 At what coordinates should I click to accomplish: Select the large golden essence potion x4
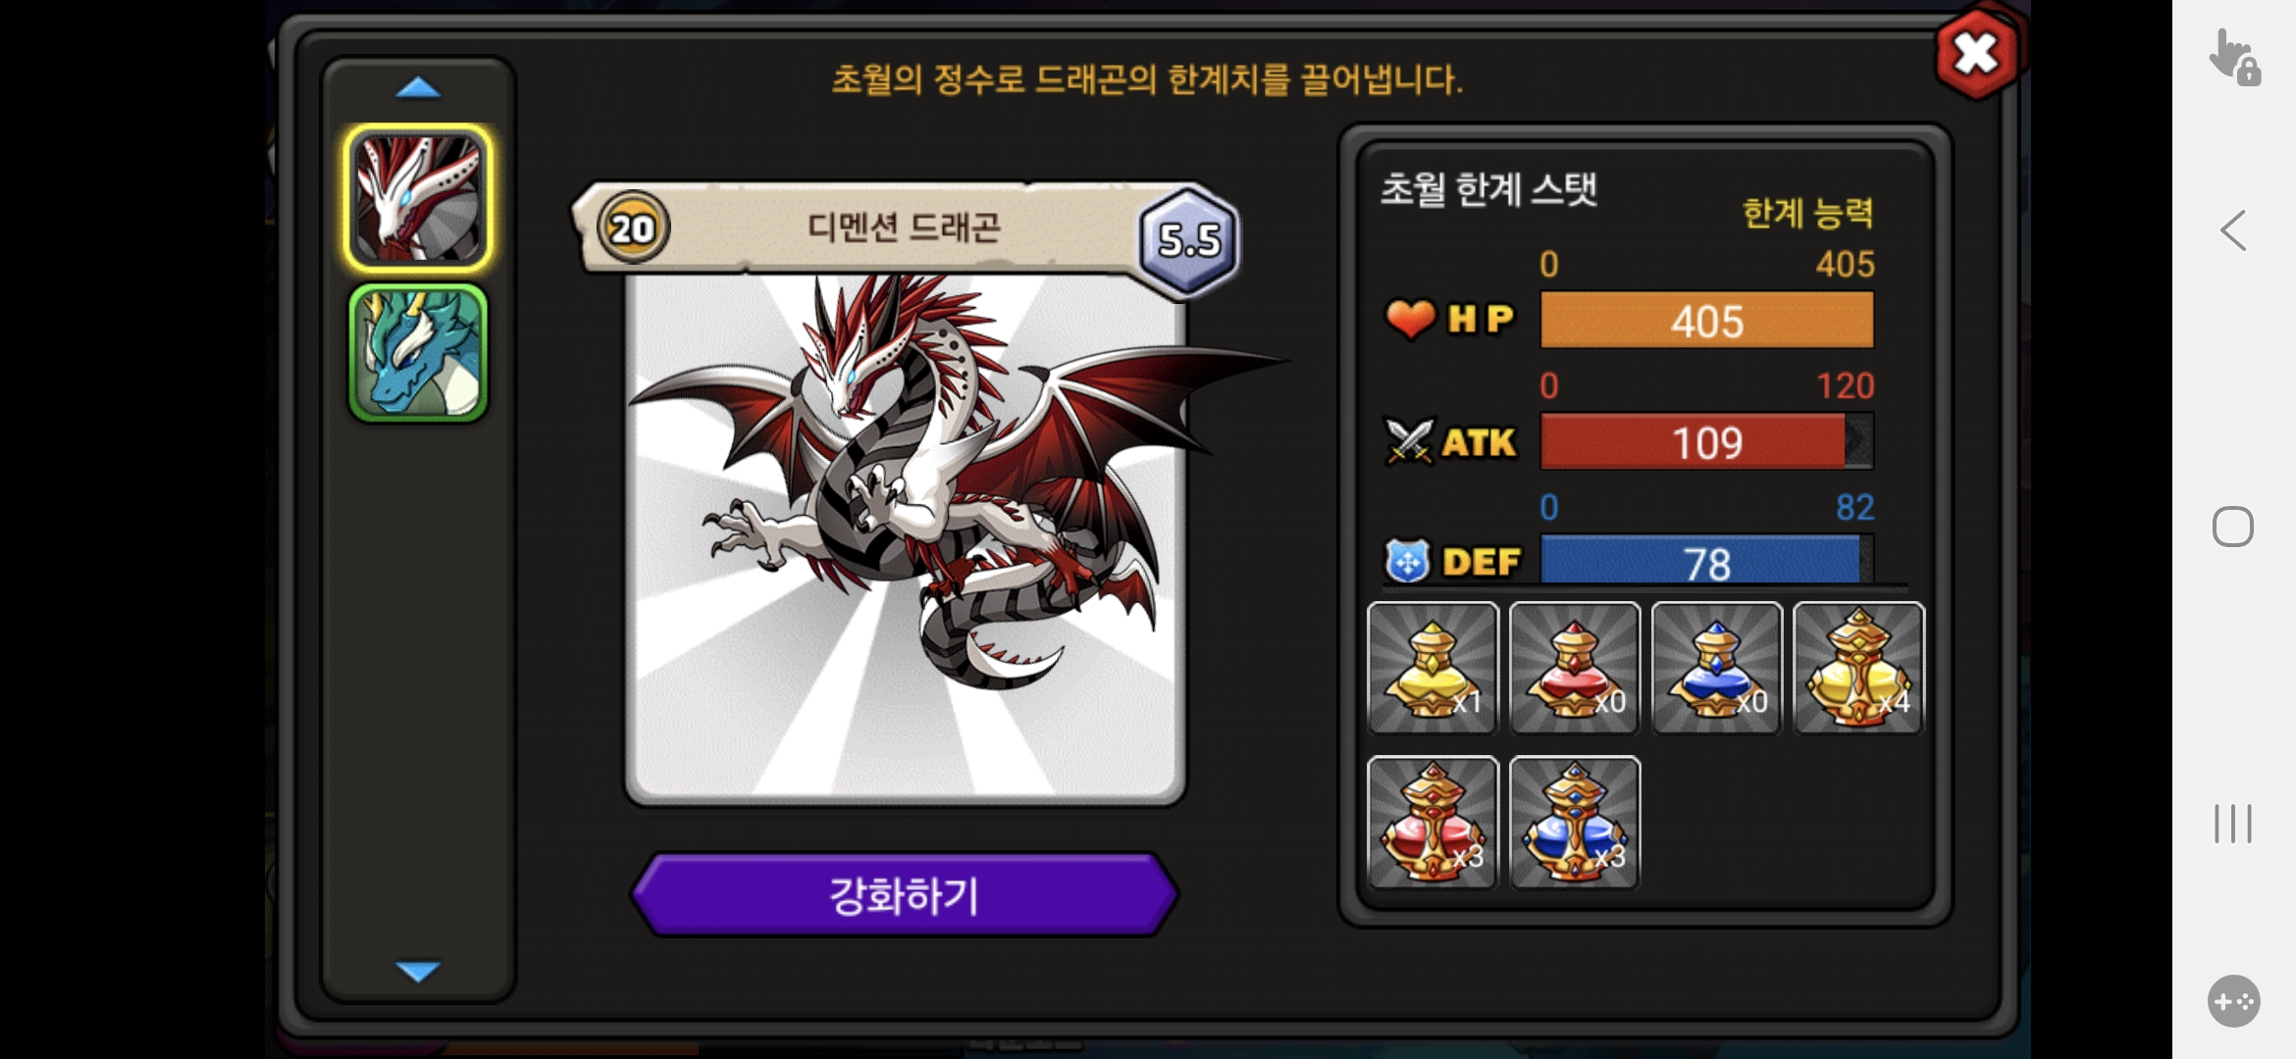click(1859, 668)
